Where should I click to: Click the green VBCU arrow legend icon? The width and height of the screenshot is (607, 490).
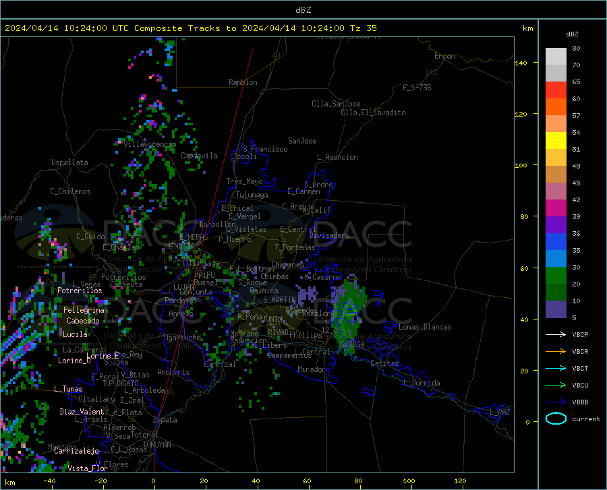point(556,386)
